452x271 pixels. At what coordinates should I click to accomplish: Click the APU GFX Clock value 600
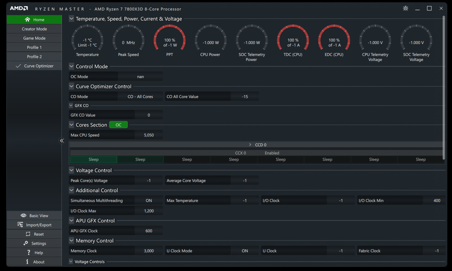click(x=149, y=231)
